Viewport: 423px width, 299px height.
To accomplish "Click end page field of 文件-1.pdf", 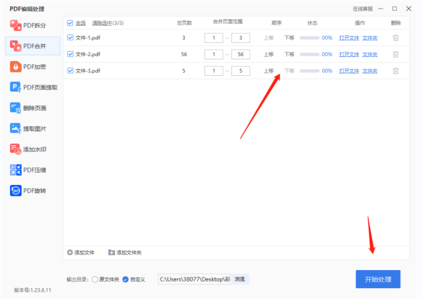I will (x=241, y=38).
